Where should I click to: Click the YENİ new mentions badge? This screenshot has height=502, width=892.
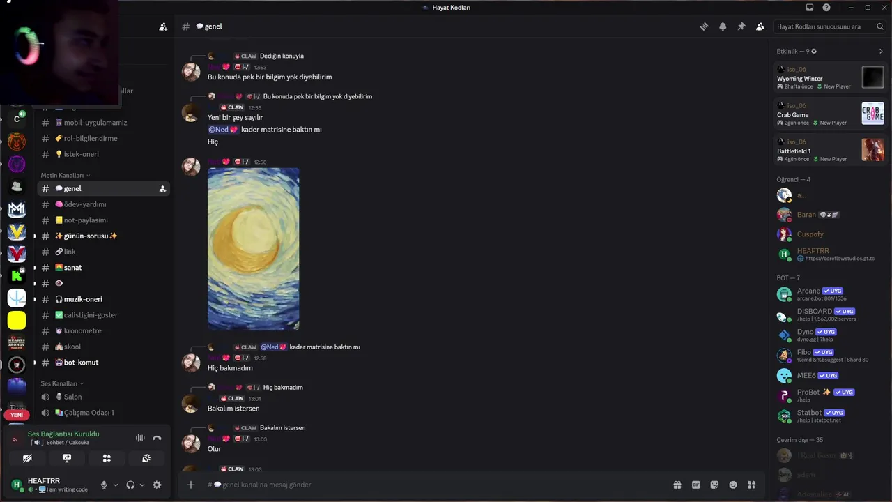[x=17, y=415]
